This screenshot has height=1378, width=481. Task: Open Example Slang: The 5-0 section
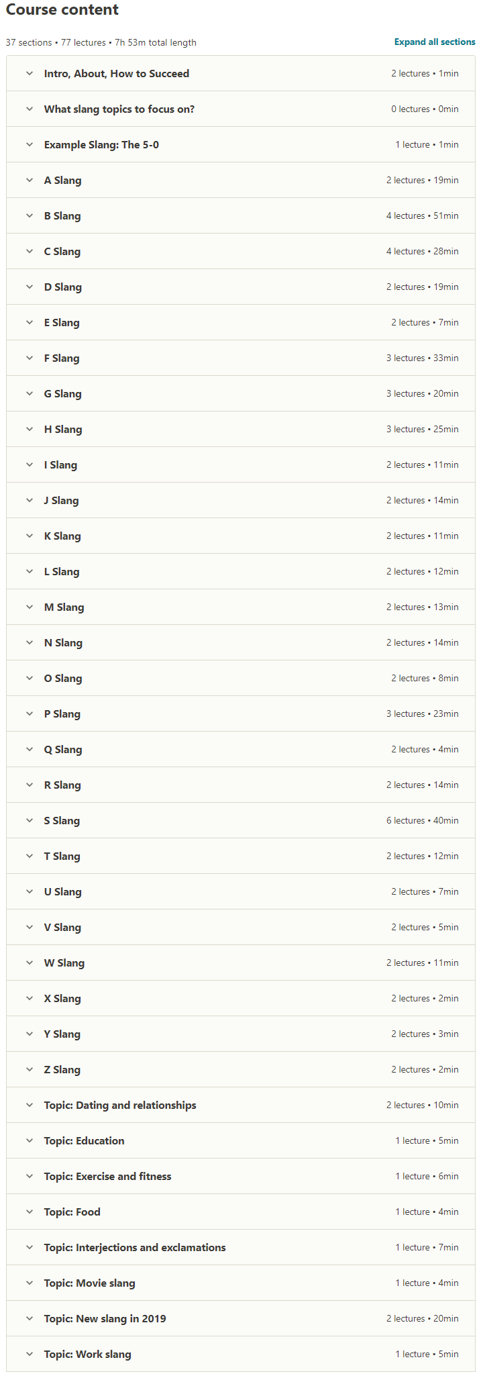(241, 144)
